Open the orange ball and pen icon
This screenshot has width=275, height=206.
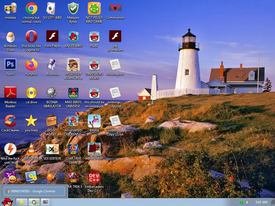52,177
